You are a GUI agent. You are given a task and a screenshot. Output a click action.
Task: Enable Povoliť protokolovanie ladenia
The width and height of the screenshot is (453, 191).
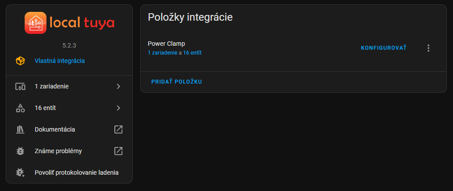tap(77, 173)
